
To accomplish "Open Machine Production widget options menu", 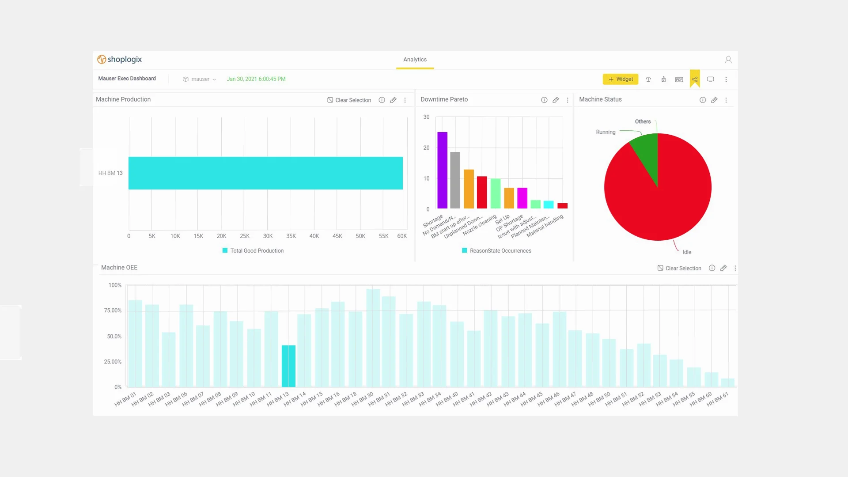I will [405, 100].
